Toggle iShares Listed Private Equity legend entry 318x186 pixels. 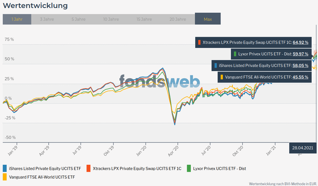(45, 169)
